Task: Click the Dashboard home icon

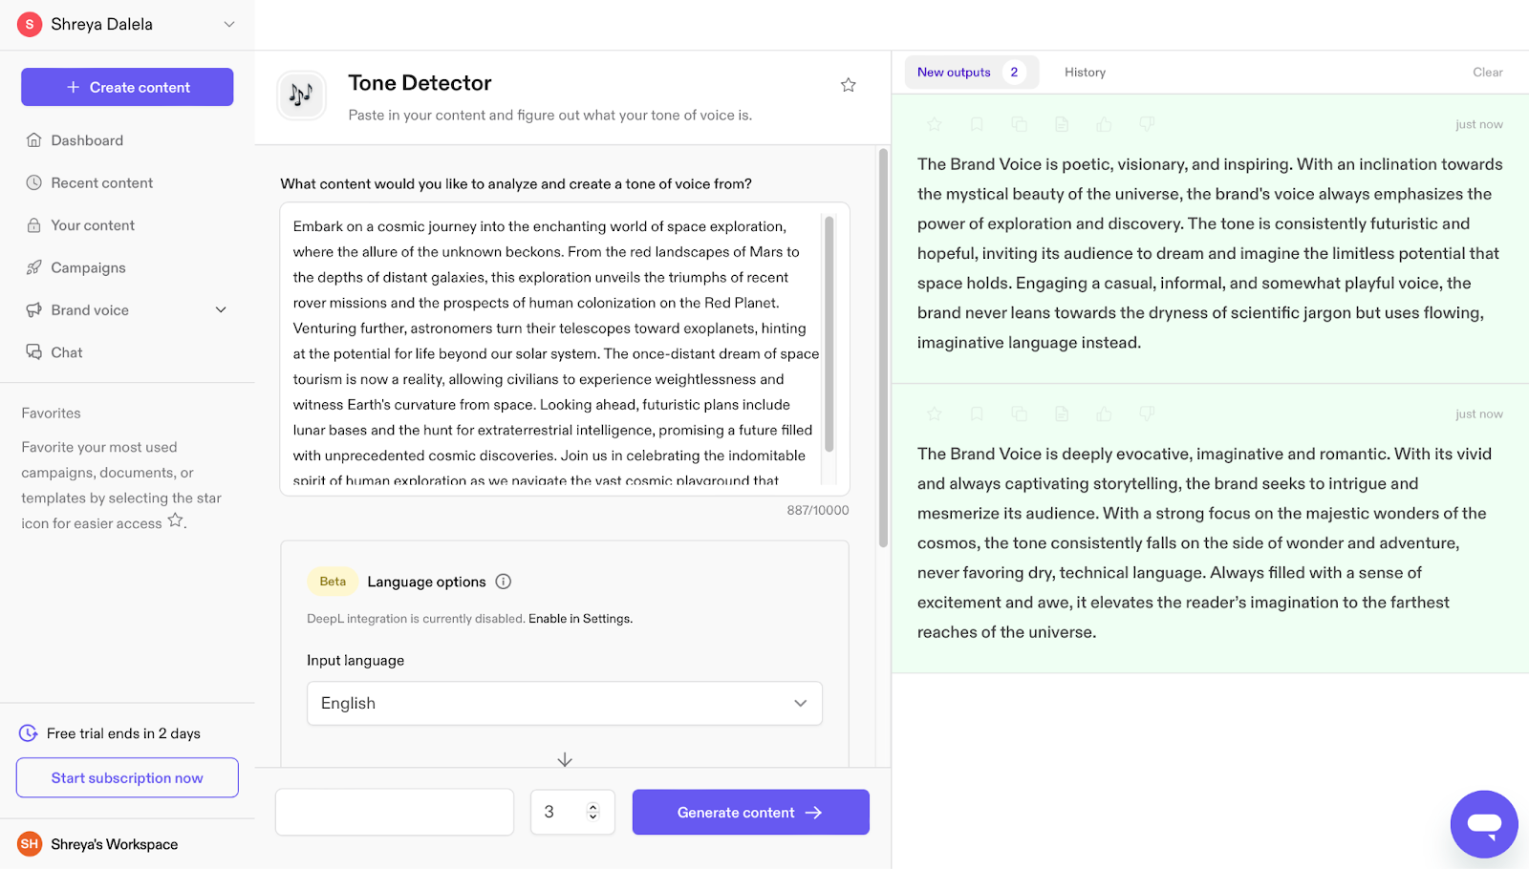Action: 34,140
